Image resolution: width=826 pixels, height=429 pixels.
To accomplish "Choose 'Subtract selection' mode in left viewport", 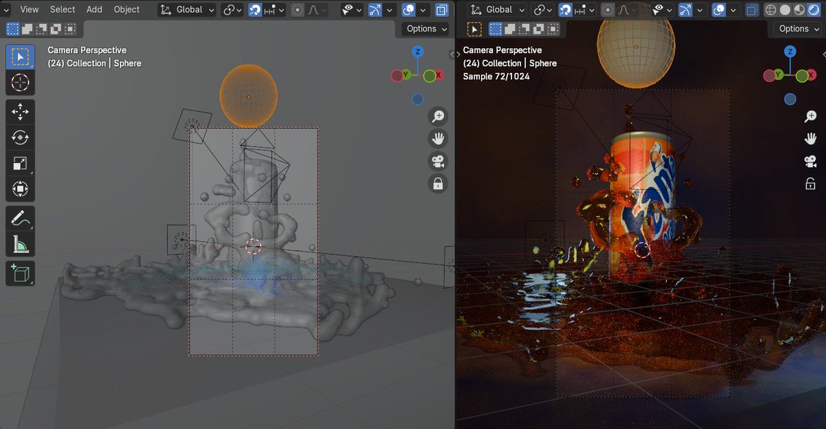I will point(41,29).
